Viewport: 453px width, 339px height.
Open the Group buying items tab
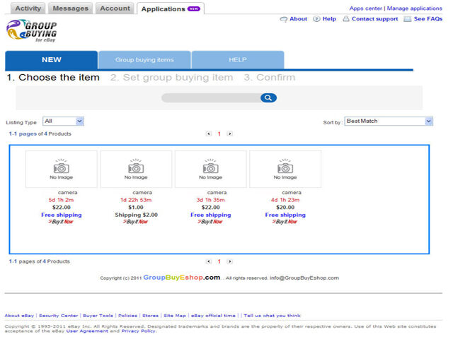click(144, 60)
